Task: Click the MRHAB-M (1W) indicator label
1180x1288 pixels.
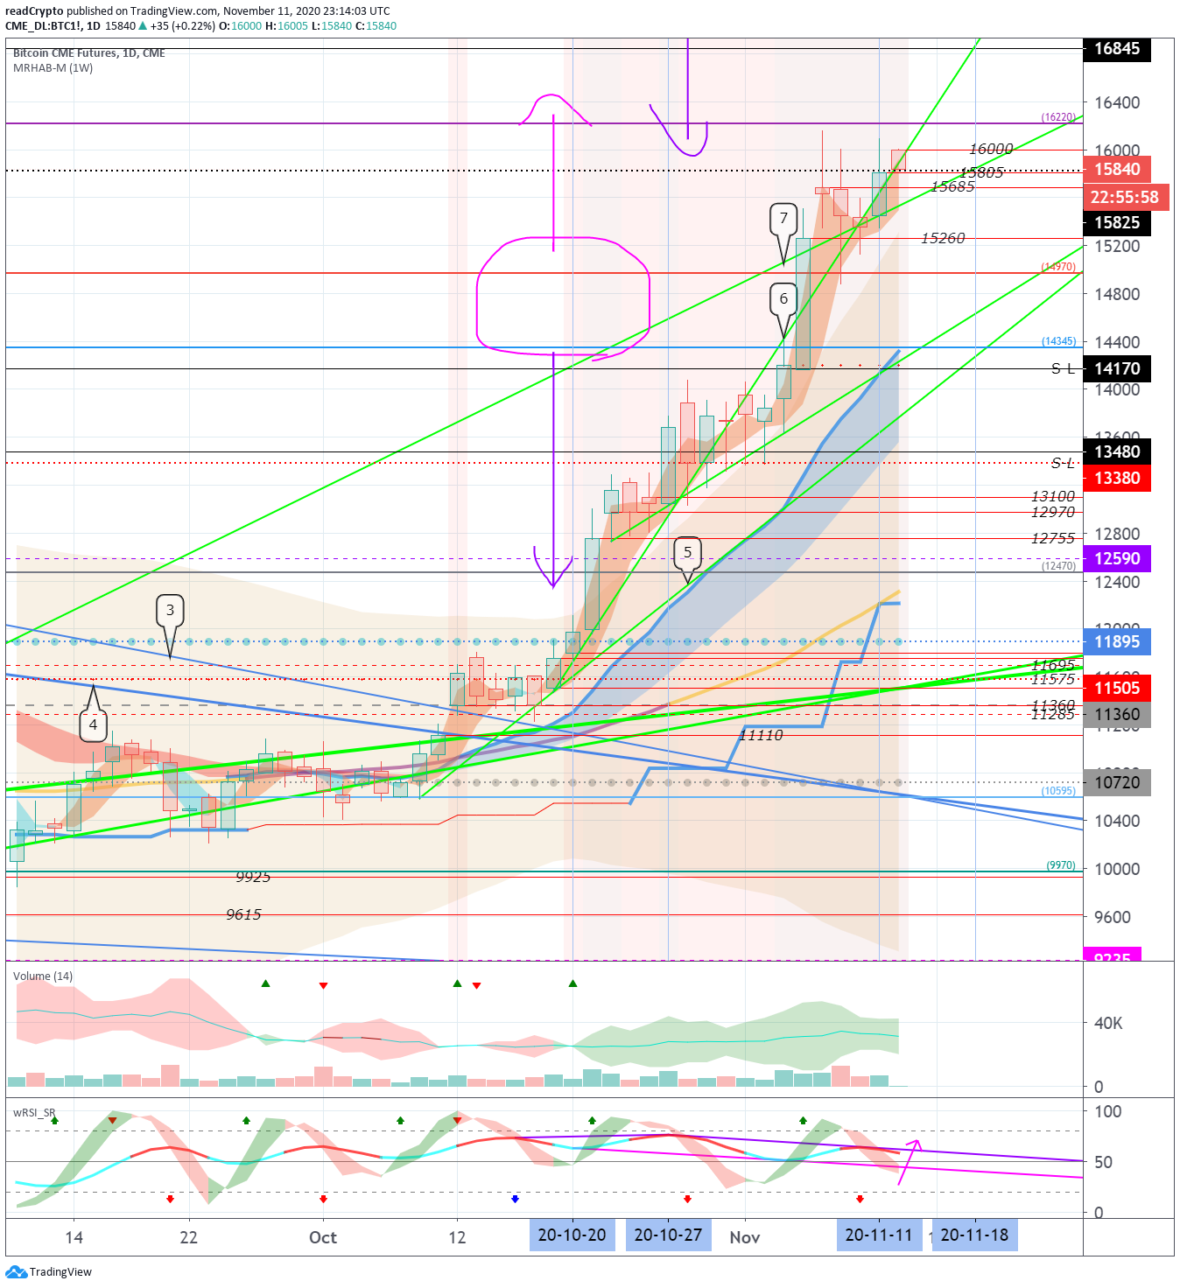Action: [x=53, y=67]
